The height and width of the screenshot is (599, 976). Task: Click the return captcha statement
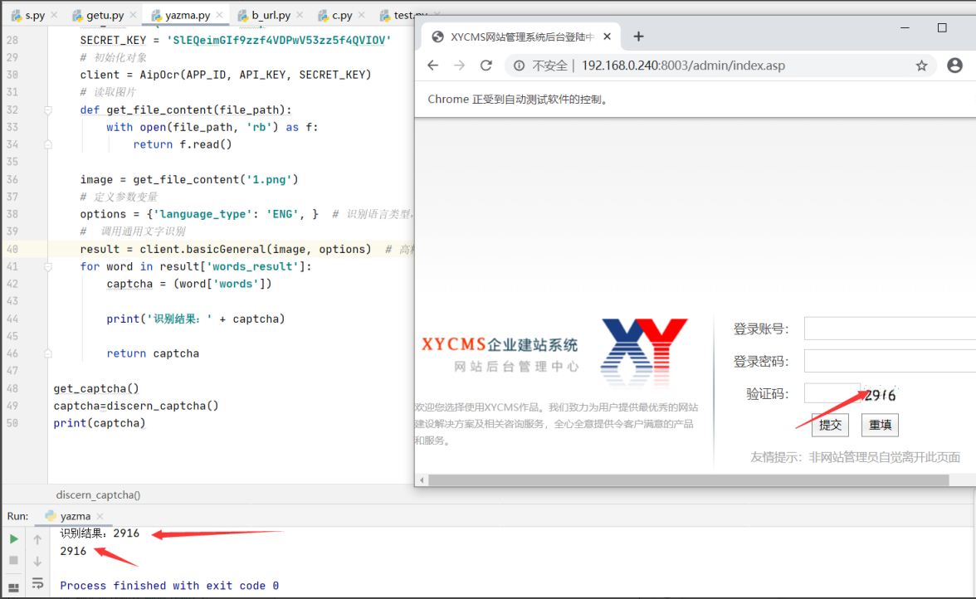point(153,353)
